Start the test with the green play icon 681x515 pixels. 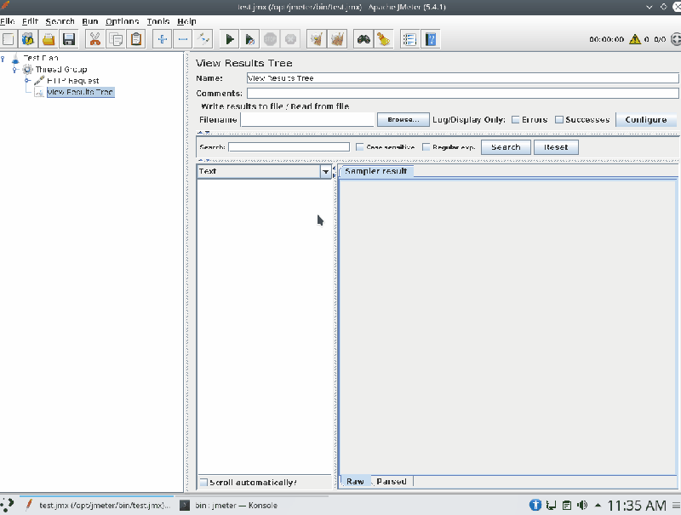pyautogui.click(x=230, y=38)
